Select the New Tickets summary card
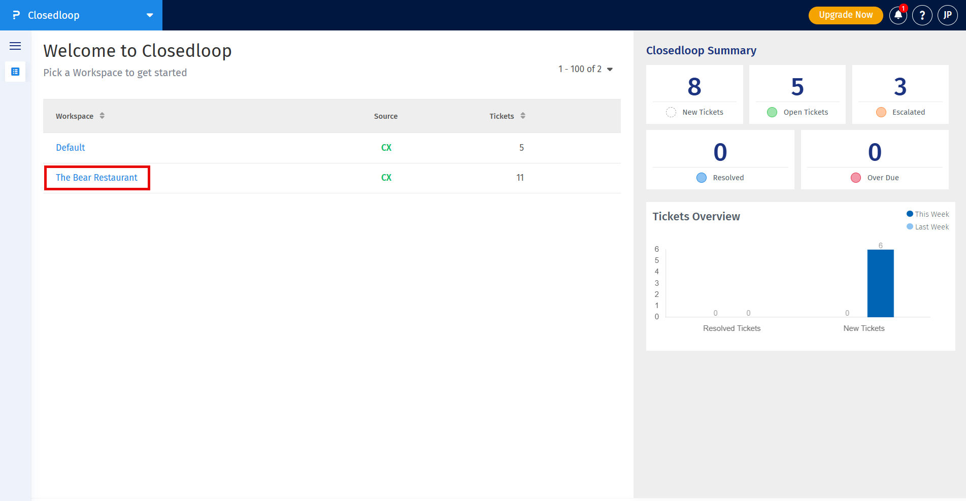 point(694,94)
